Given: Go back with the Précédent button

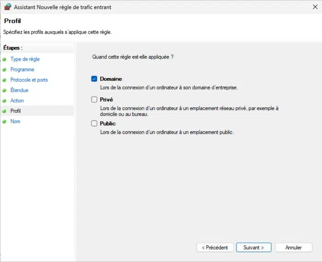Looking at the screenshot, I should pyautogui.click(x=215, y=248).
